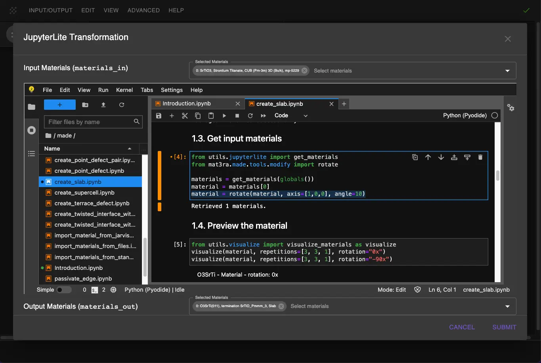Click the cut cell scissors icon
The width and height of the screenshot is (541, 363).
185,116
